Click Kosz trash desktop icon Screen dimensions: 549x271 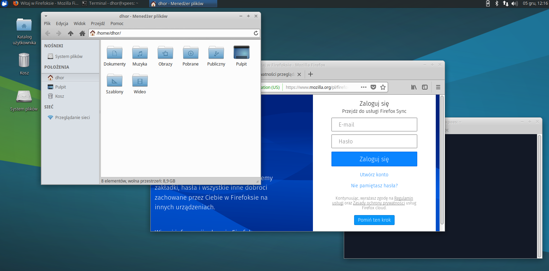coord(24,64)
